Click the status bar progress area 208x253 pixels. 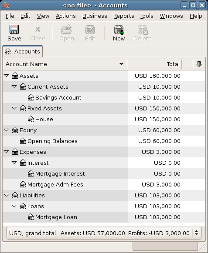coord(165,246)
